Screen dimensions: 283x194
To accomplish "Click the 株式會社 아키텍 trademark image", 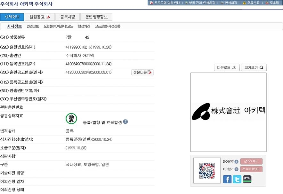I will [x=229, y=112].
